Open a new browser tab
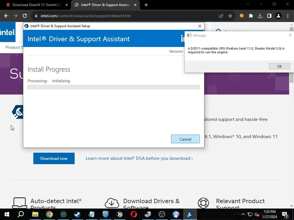The height and width of the screenshot is (220, 294). point(146,5)
